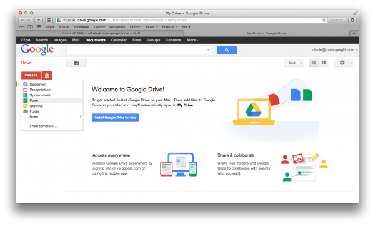375x226 pixels.
Task: Open the Apple bookmark
Action: click(x=50, y=27)
